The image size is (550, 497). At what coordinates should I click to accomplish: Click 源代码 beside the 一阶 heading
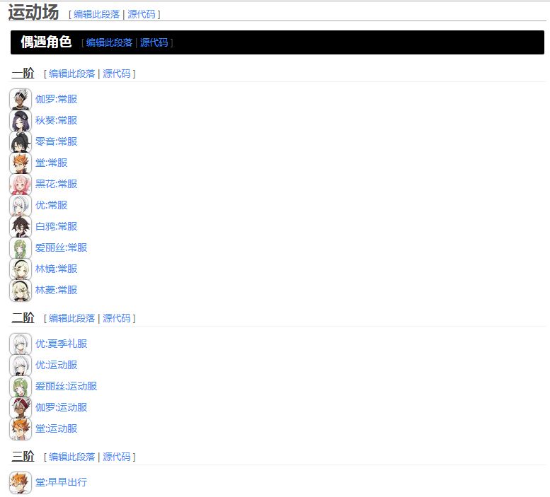tap(117, 74)
